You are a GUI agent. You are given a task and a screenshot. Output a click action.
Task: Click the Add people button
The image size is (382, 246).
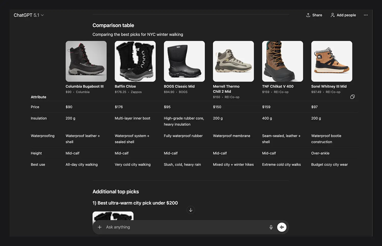click(343, 15)
